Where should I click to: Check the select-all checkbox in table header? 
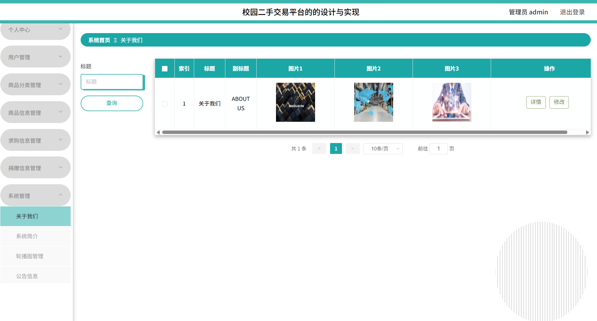point(165,68)
